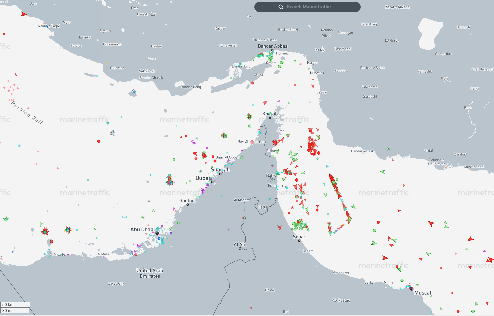Open the Abu Dhabi port marker

point(157,233)
